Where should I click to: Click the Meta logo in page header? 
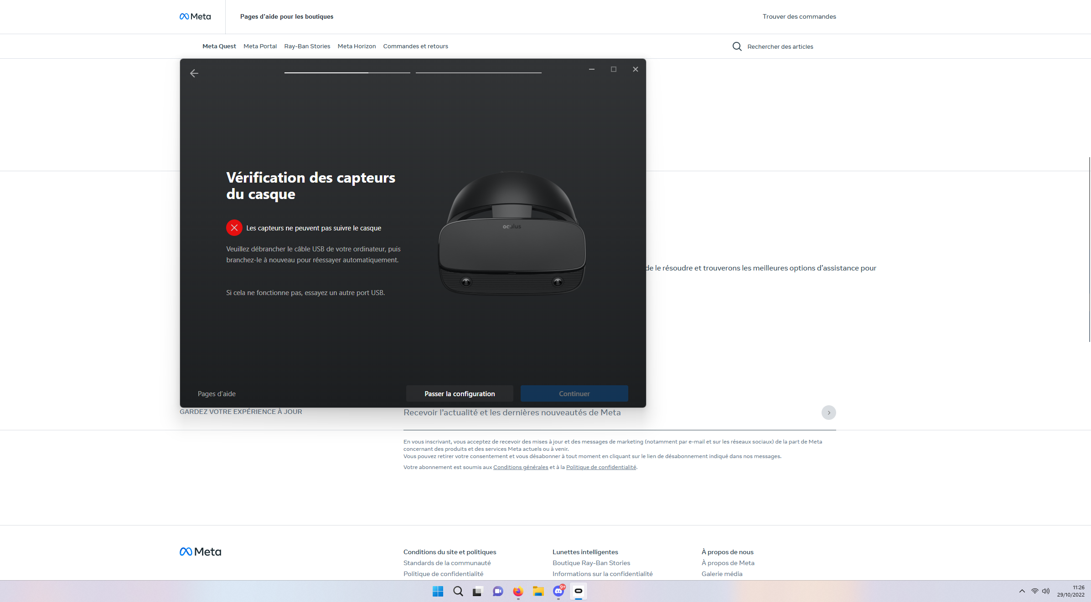(195, 16)
